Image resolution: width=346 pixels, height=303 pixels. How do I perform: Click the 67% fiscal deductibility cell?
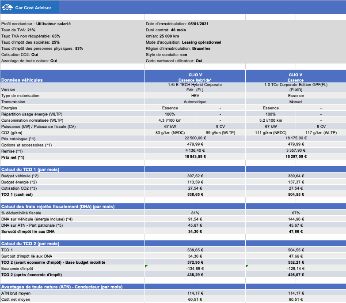click(296, 213)
